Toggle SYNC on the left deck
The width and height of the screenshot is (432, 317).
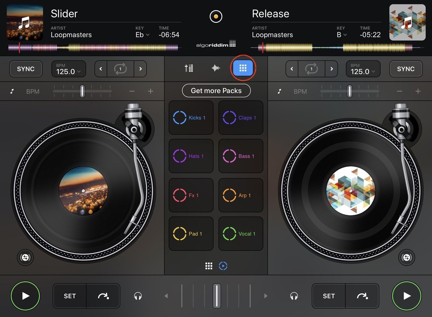point(26,69)
